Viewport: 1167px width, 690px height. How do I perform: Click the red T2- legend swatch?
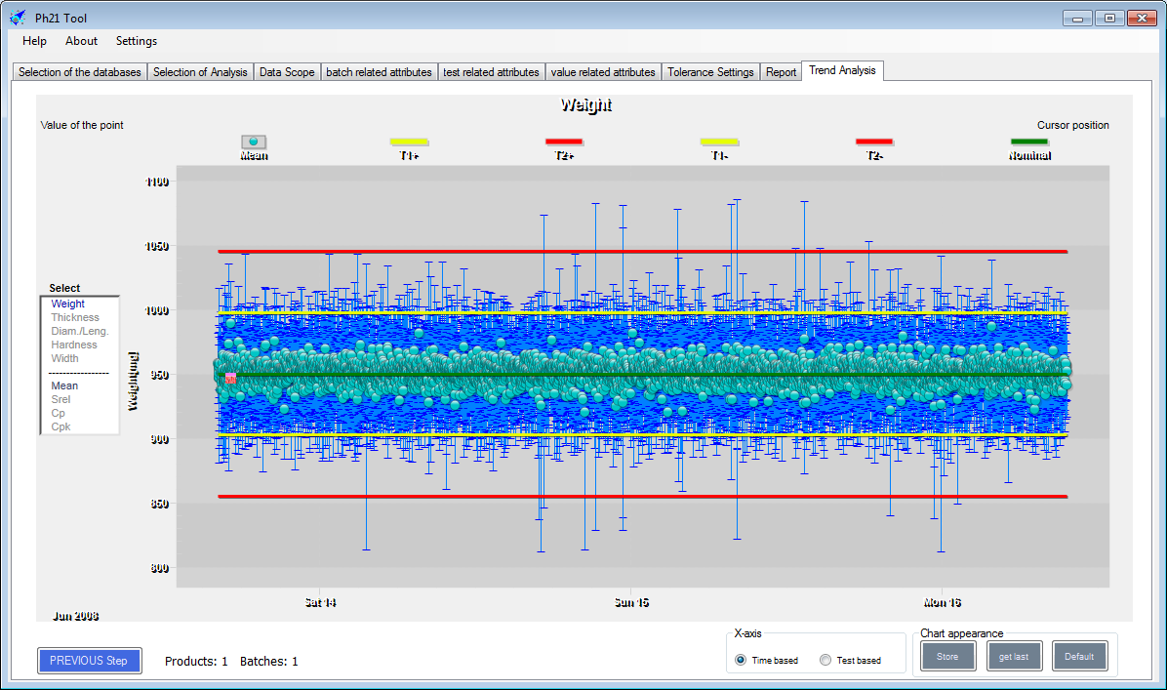point(874,142)
